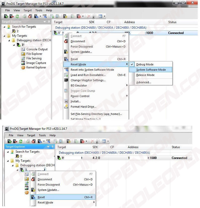Collapse My Targets node in lower window

[8, 161]
